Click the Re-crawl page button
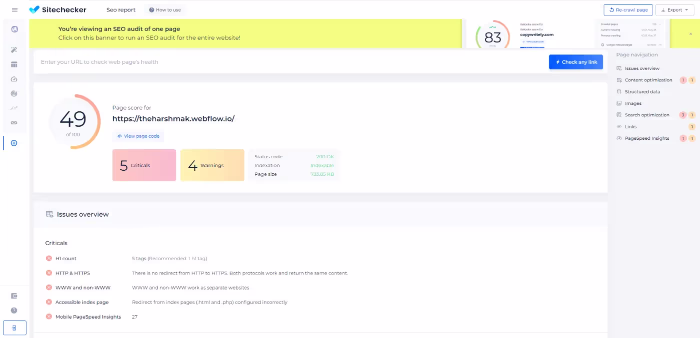 point(628,10)
